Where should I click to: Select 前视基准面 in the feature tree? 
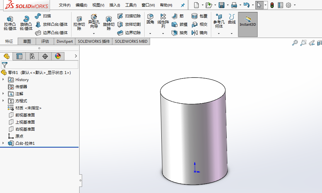[x=25, y=115]
